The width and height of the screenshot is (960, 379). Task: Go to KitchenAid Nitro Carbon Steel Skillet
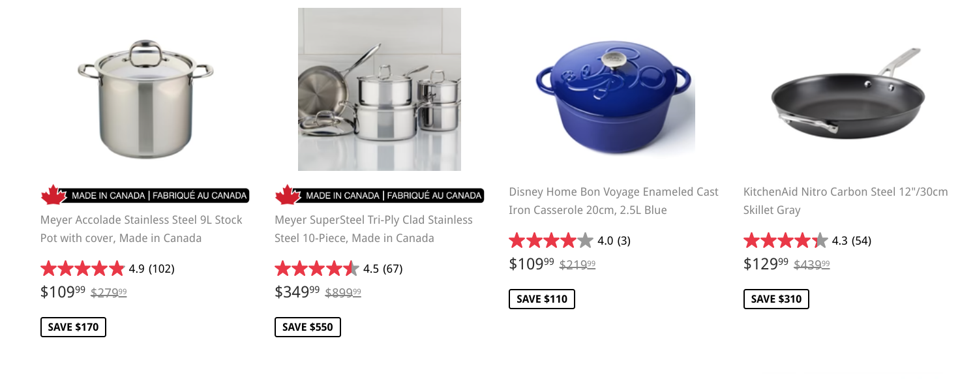tap(845, 201)
